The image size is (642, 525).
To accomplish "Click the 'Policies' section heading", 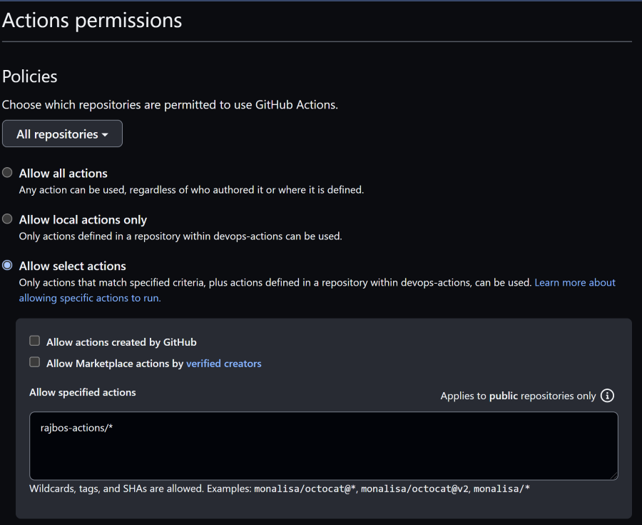I will tap(29, 76).
